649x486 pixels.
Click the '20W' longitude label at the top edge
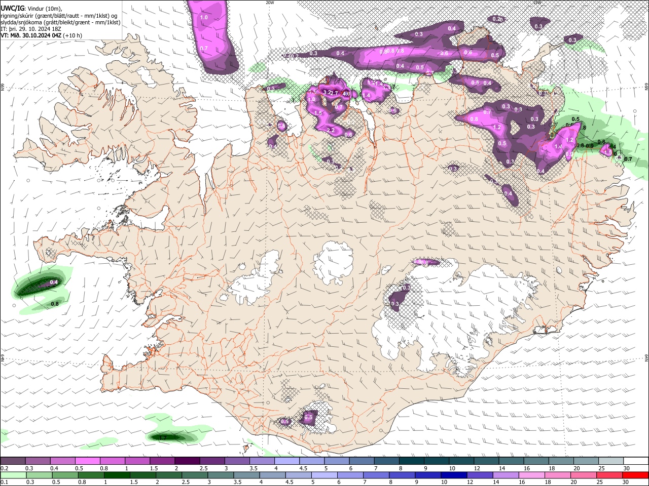coord(270,3)
